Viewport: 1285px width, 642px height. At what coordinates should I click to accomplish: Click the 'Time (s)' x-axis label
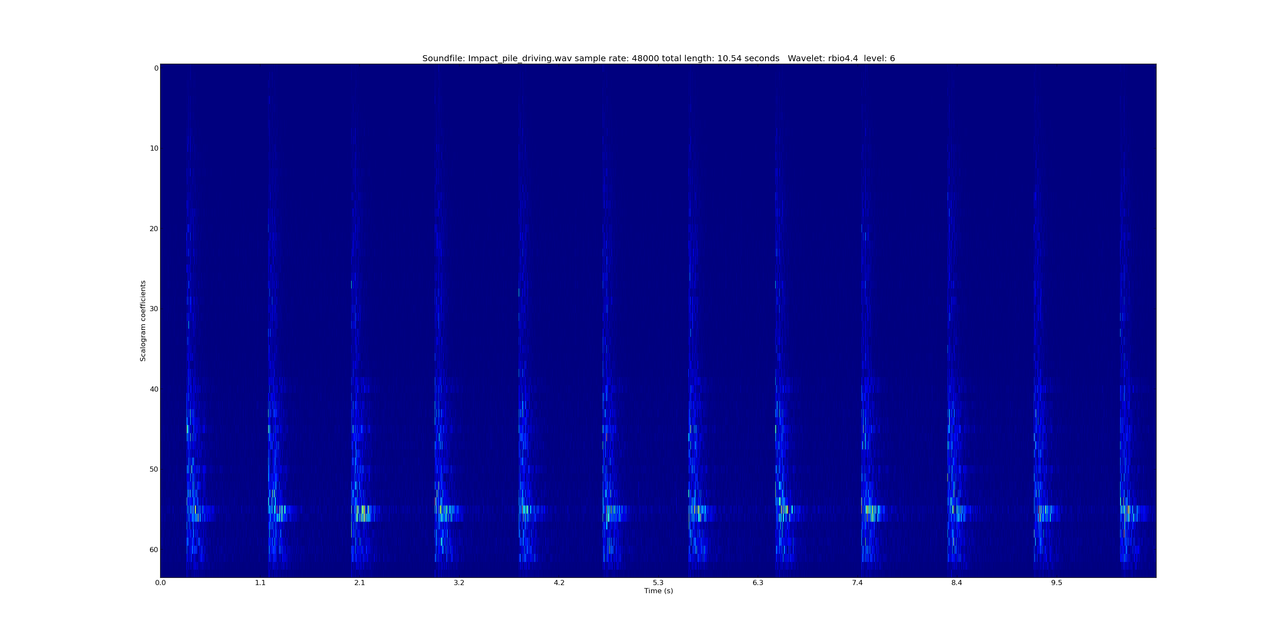point(658,591)
